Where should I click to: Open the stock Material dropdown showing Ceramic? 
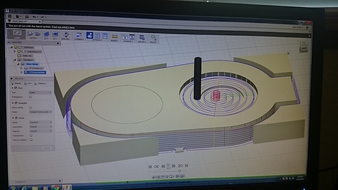(41, 131)
